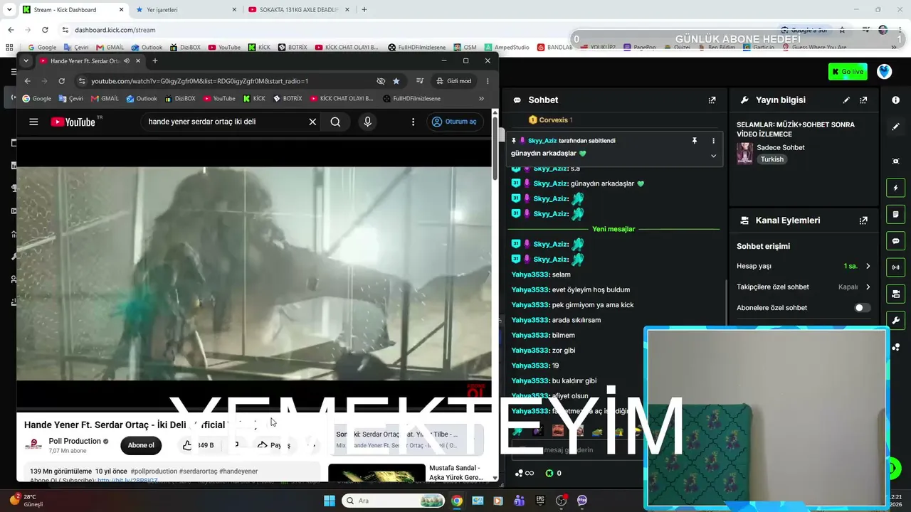
Task: Click the Turkish language tag
Action: (x=772, y=160)
